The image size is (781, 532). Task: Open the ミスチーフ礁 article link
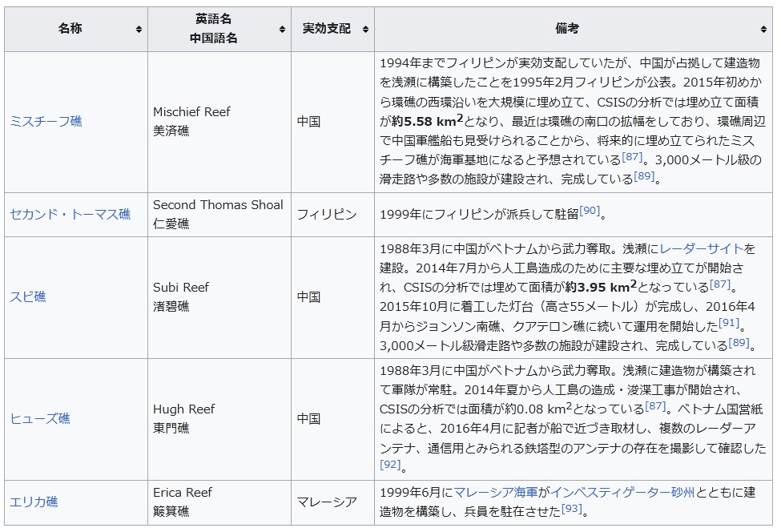[x=46, y=122]
